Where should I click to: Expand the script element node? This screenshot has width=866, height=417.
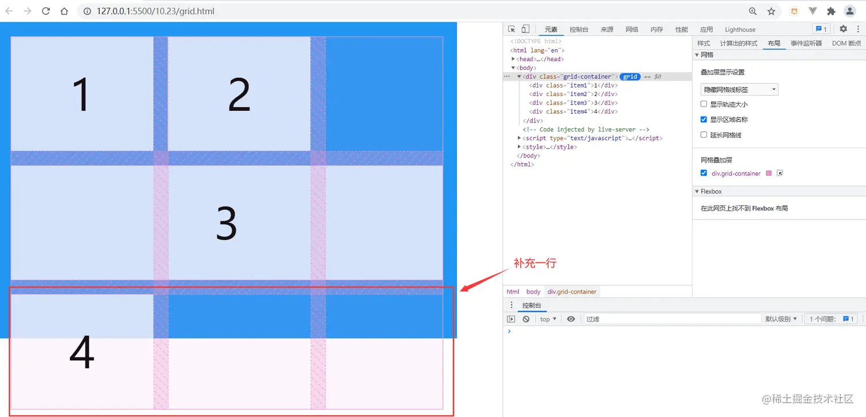[x=519, y=138]
